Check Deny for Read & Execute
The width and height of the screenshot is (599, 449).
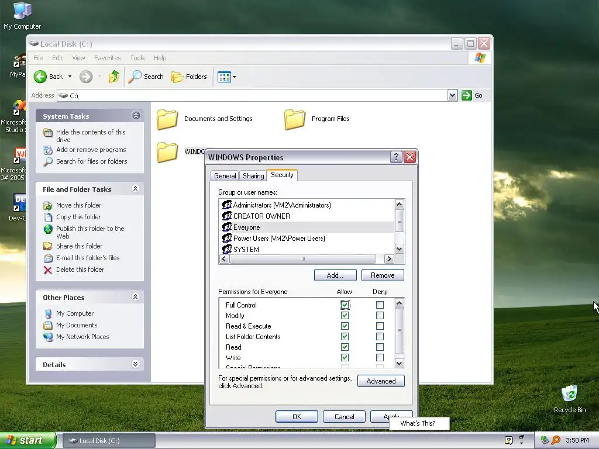pyautogui.click(x=380, y=326)
